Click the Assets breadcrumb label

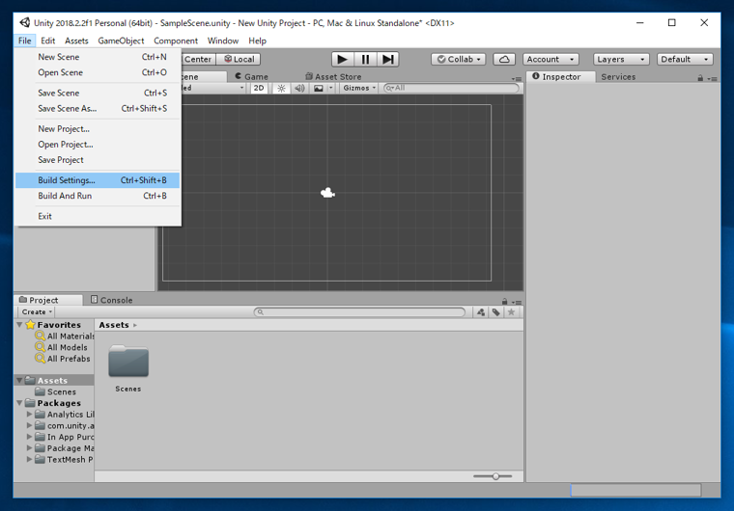click(x=114, y=325)
